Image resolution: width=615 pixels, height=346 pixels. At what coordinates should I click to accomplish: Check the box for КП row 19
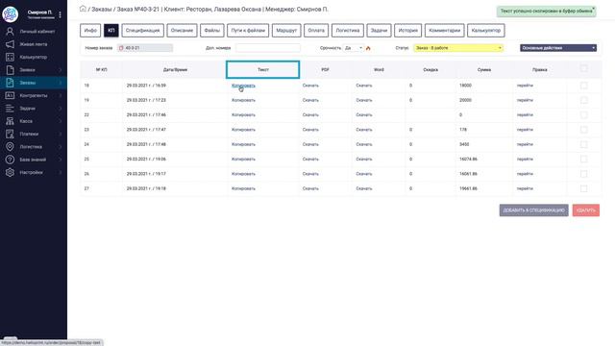(x=583, y=100)
